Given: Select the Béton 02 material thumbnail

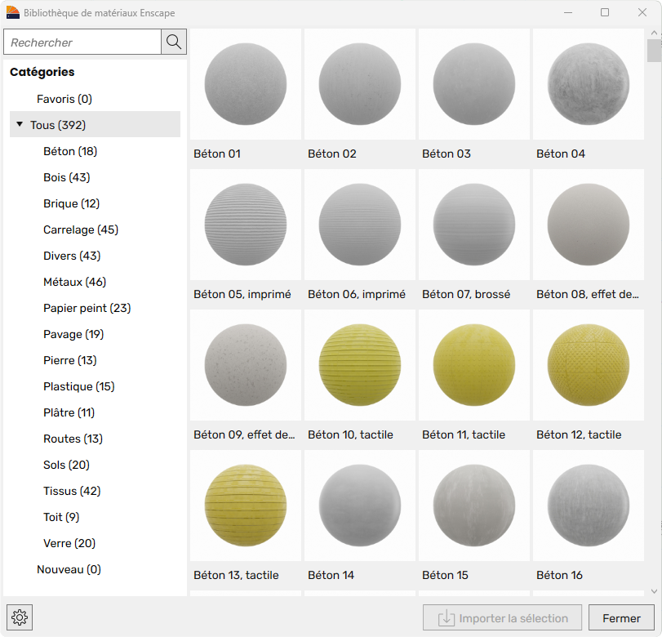Looking at the screenshot, I should [360, 84].
